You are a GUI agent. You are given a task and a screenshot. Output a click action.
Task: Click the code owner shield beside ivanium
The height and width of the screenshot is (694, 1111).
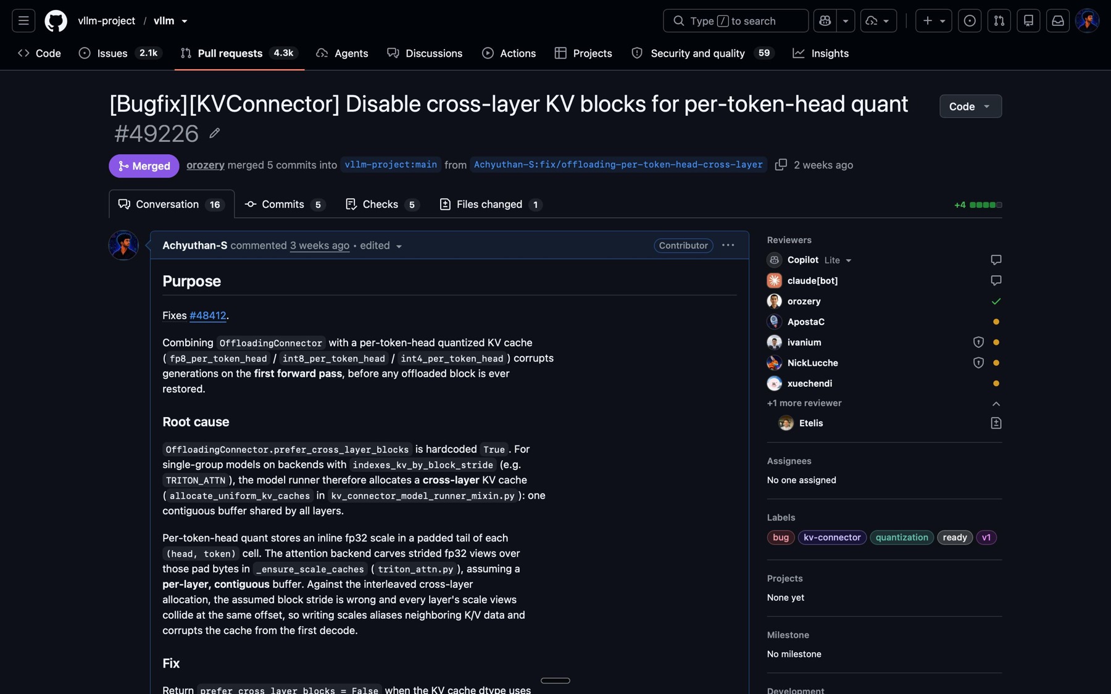click(x=978, y=342)
